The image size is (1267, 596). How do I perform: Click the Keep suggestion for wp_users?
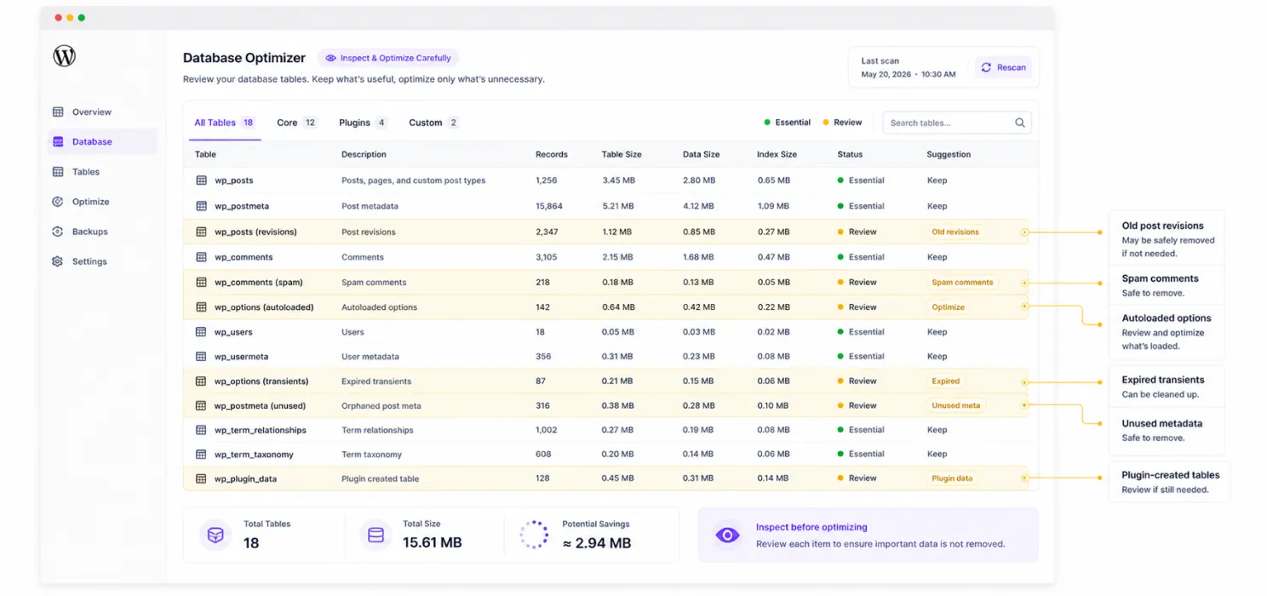[937, 332]
